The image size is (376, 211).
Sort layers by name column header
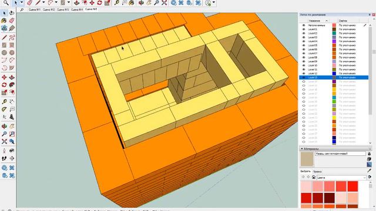click(x=318, y=21)
